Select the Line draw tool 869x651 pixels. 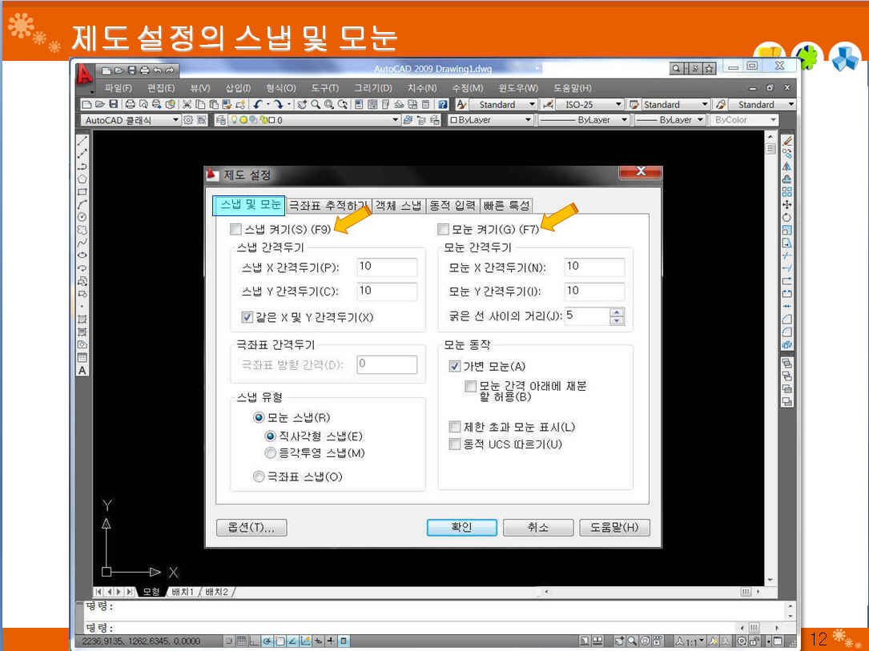coord(82,140)
